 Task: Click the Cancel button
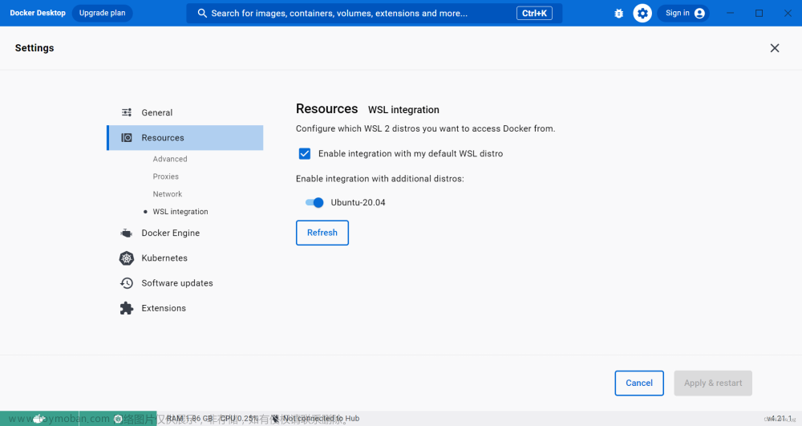click(639, 383)
